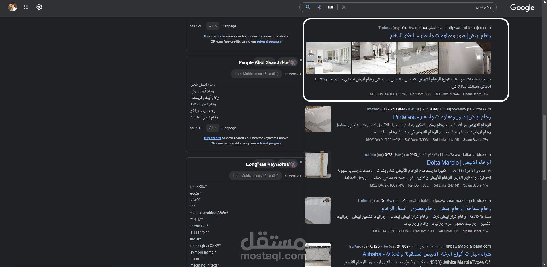The height and width of the screenshot is (267, 547).
Task: Click the Keywords Everywhere K icon in Long-Tail Keywords
Action: (293, 164)
